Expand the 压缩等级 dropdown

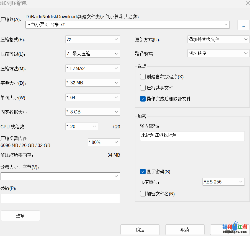(92, 54)
